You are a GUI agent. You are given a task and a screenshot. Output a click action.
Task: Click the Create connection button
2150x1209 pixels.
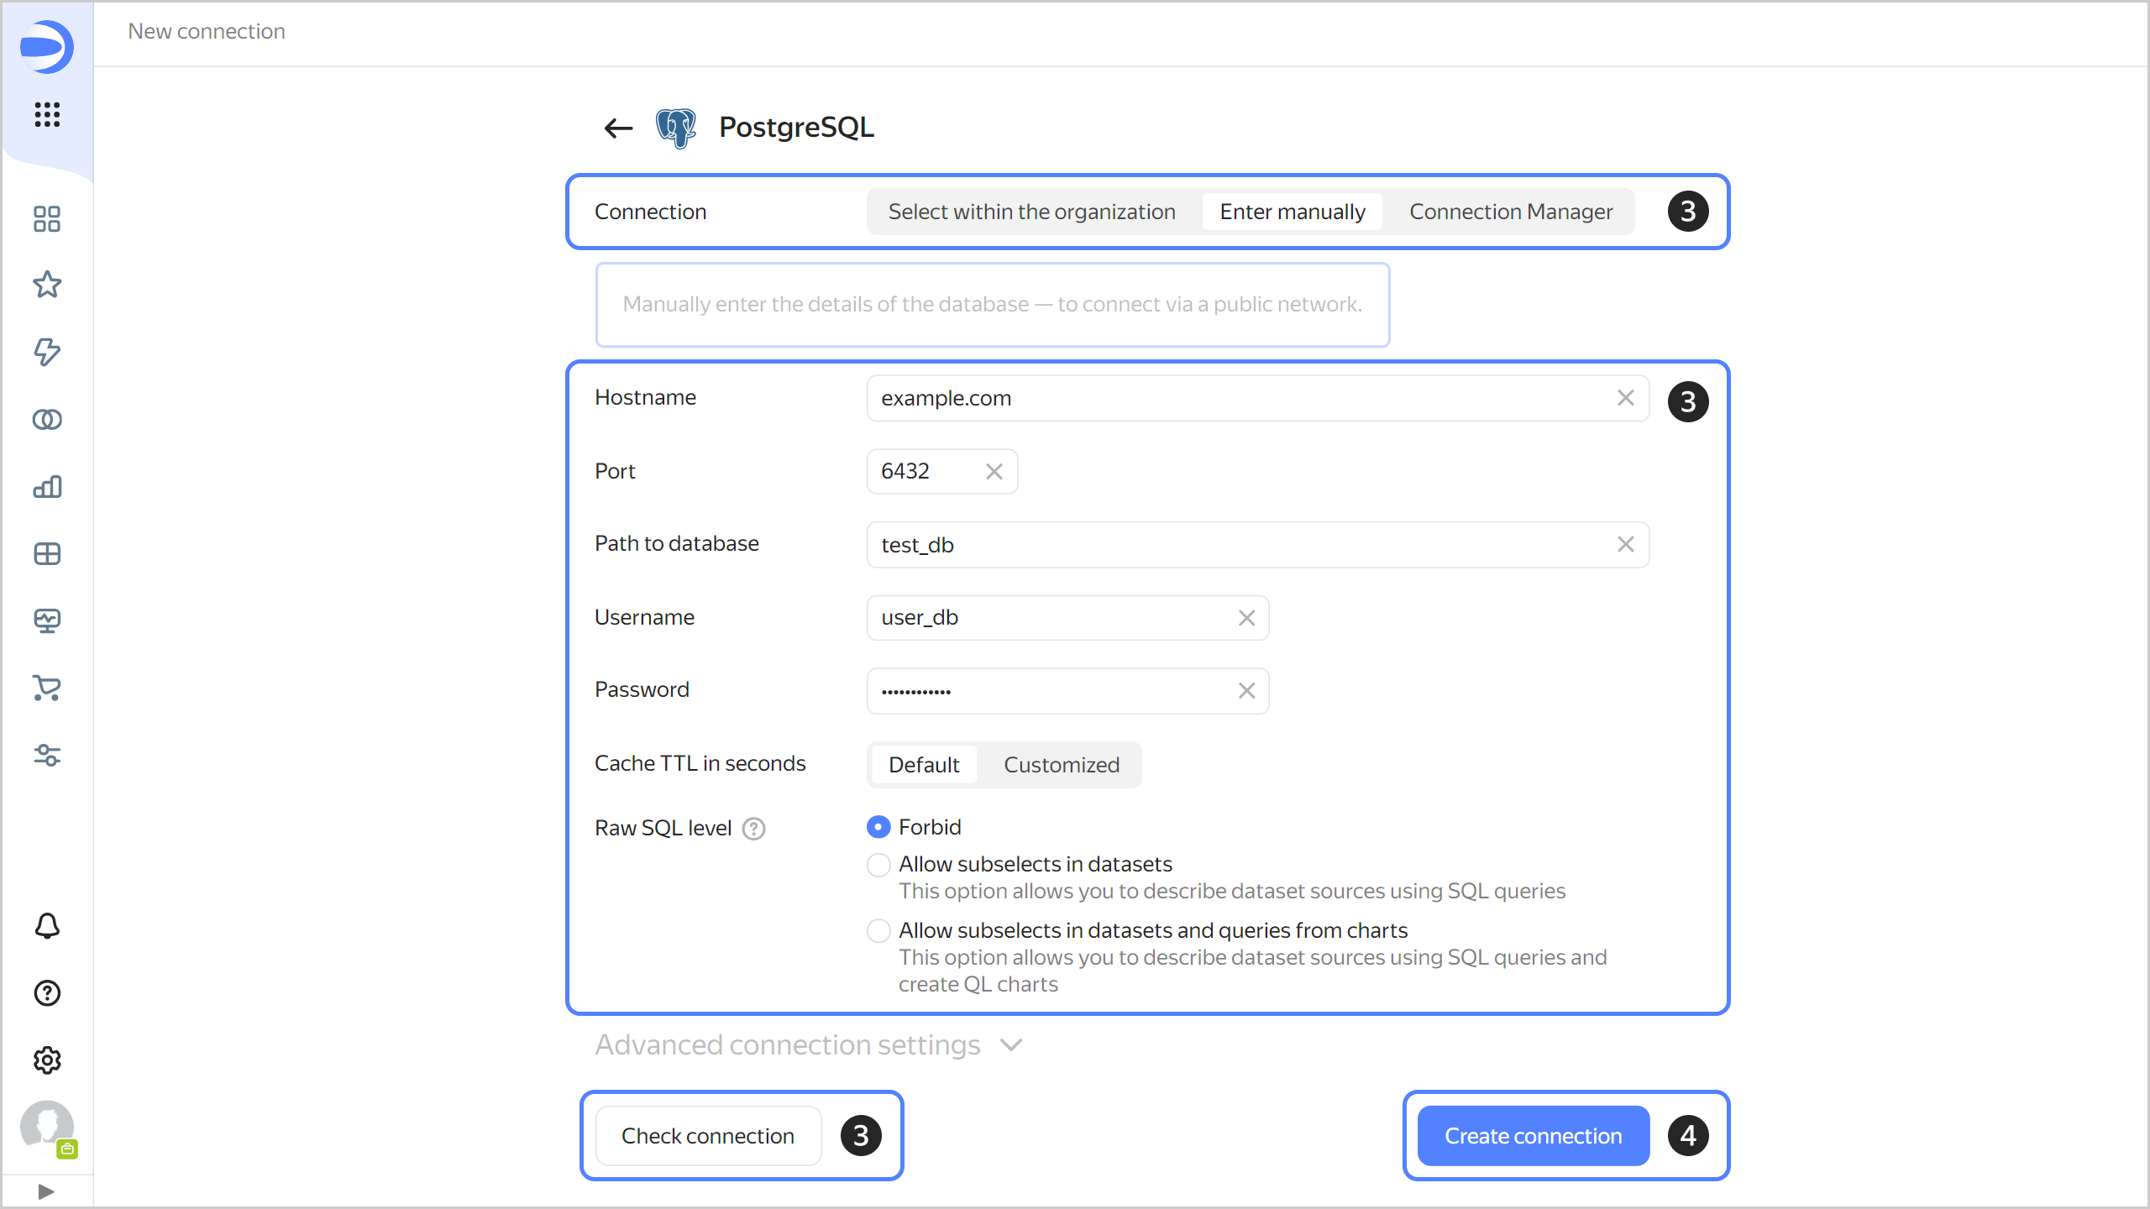pos(1533,1136)
